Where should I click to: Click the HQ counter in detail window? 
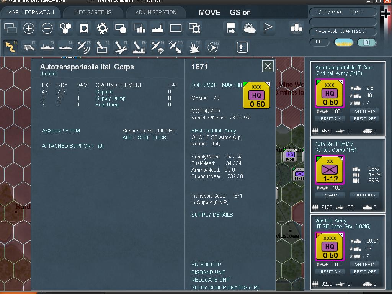(x=256, y=95)
